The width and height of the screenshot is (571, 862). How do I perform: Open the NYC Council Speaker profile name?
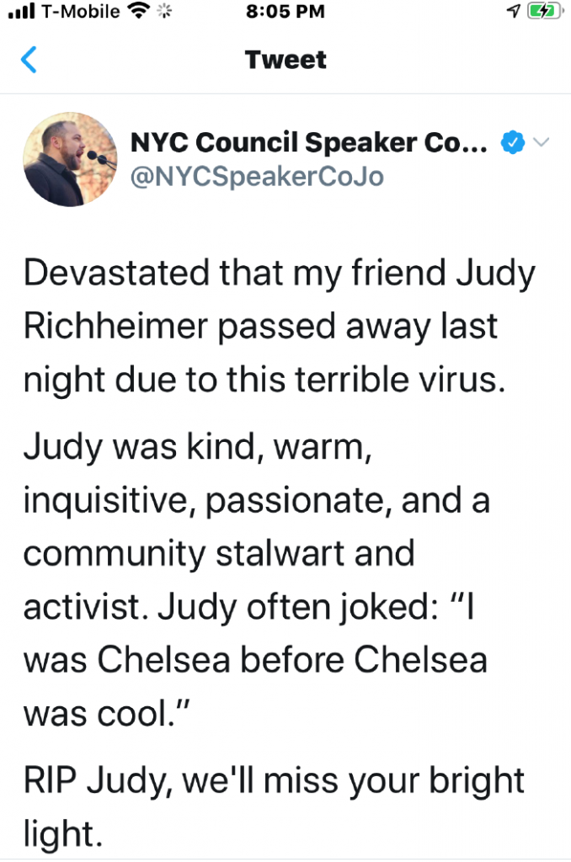coord(309,143)
